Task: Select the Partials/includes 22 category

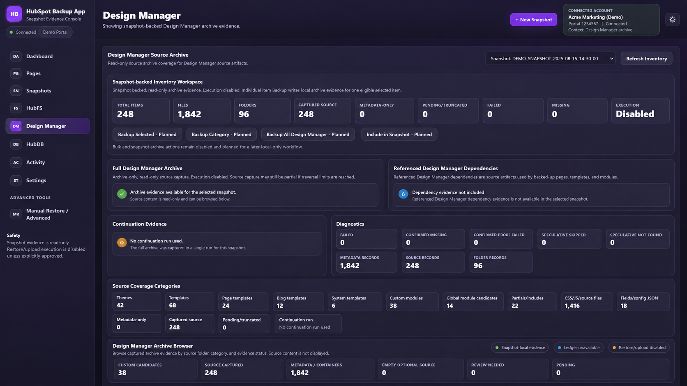Action: click(532, 301)
